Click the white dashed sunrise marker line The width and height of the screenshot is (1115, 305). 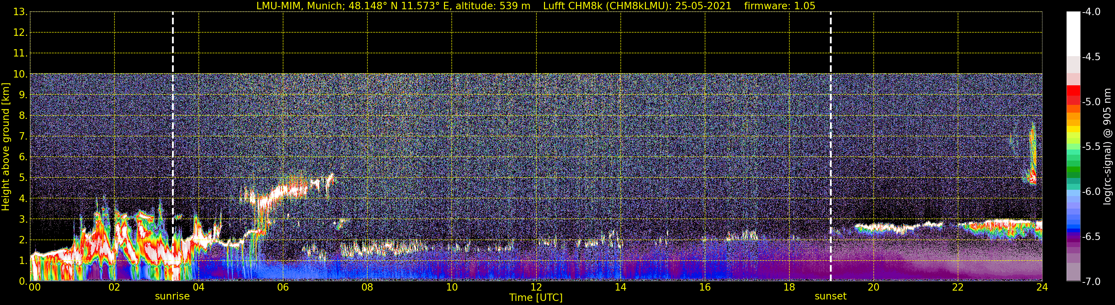[x=173, y=147]
